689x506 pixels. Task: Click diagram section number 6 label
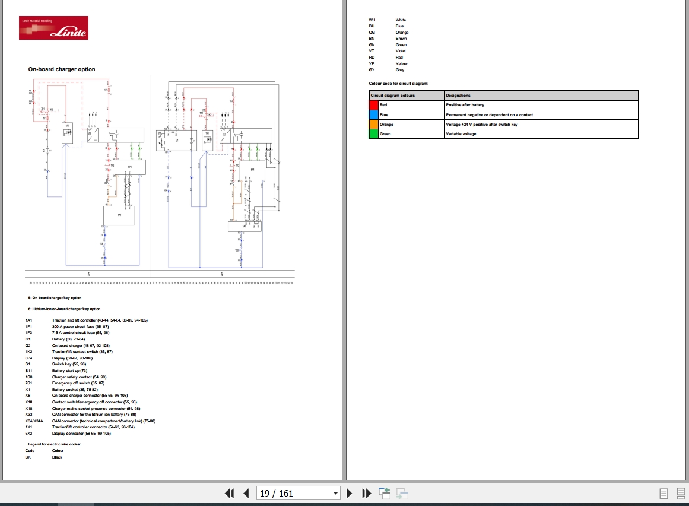221,275
